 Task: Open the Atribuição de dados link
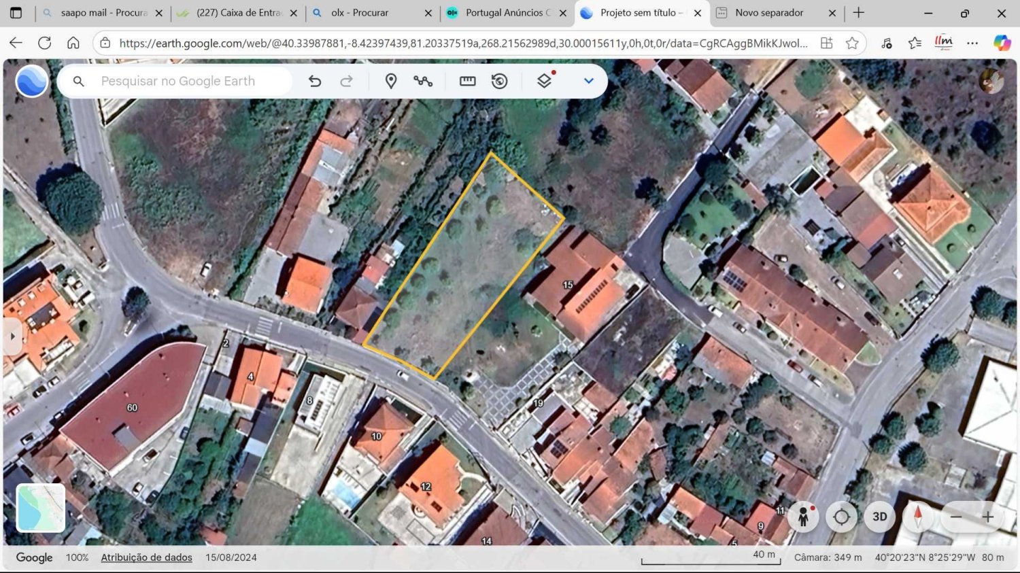pos(146,557)
